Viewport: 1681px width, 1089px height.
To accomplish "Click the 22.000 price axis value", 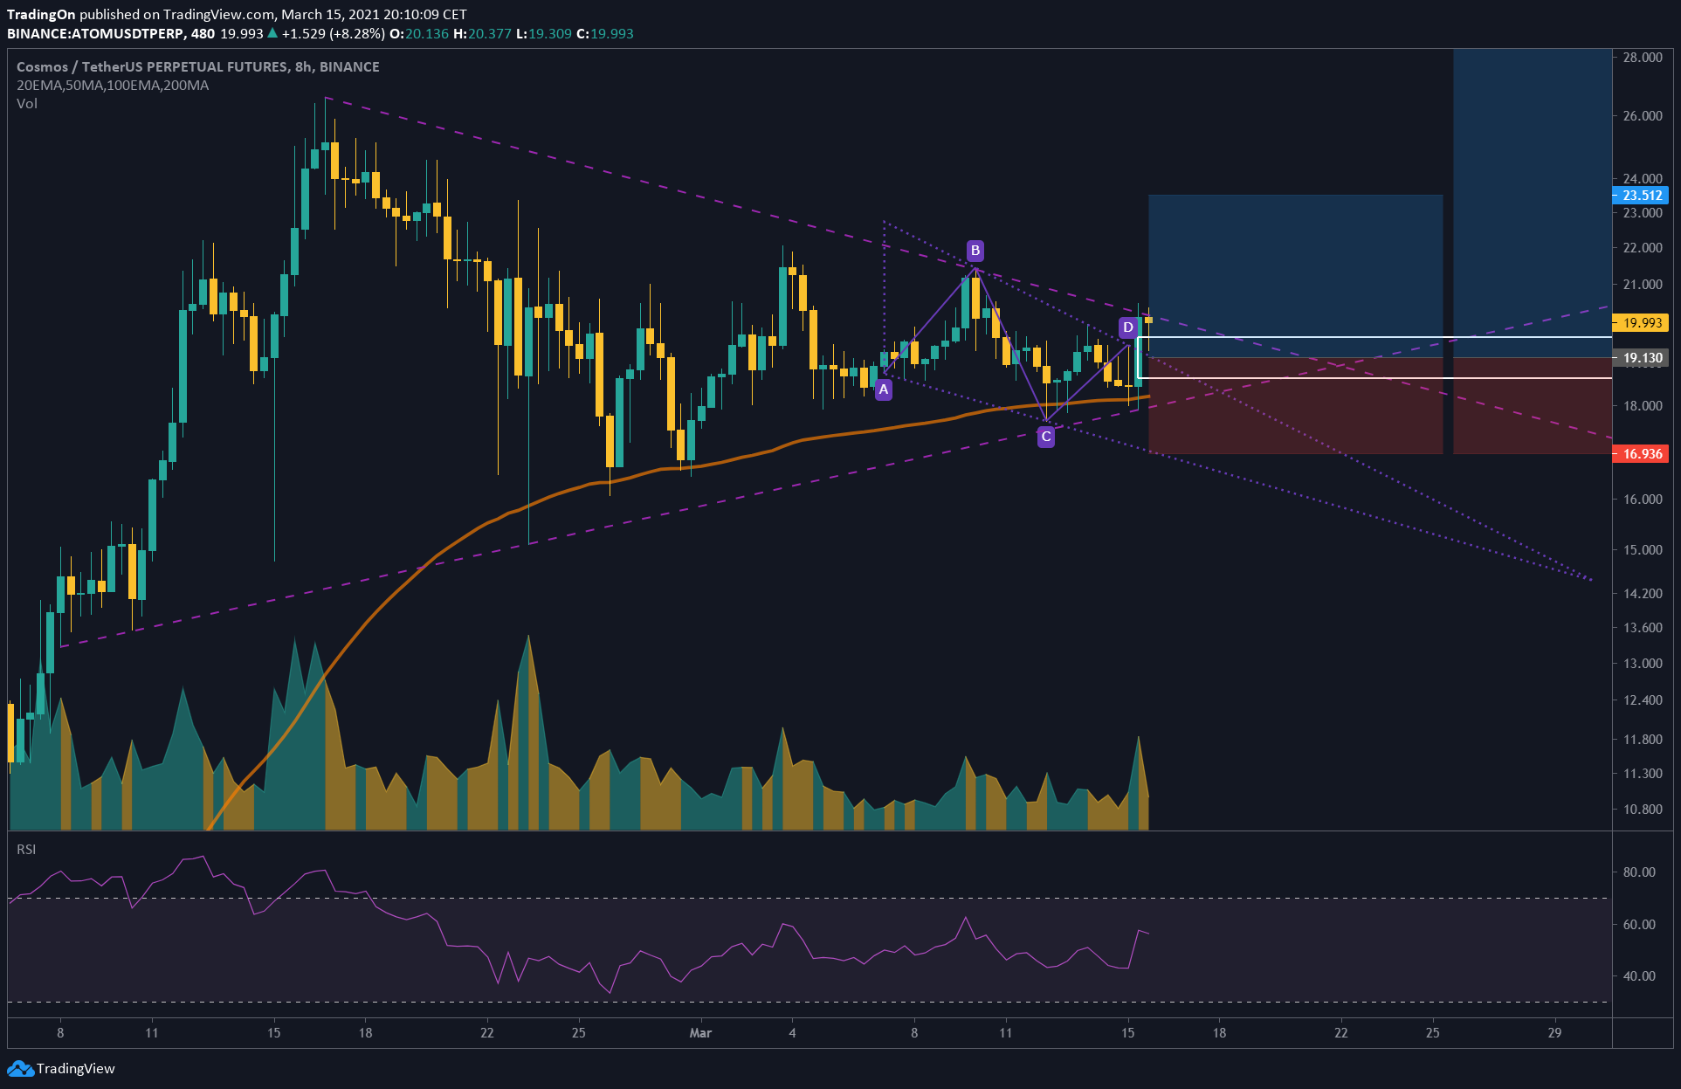I will [1643, 248].
